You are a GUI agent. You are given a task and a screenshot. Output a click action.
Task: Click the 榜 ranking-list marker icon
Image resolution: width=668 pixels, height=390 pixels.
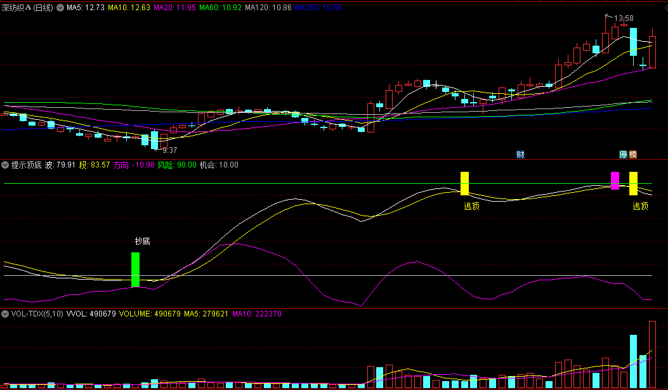[x=633, y=155]
